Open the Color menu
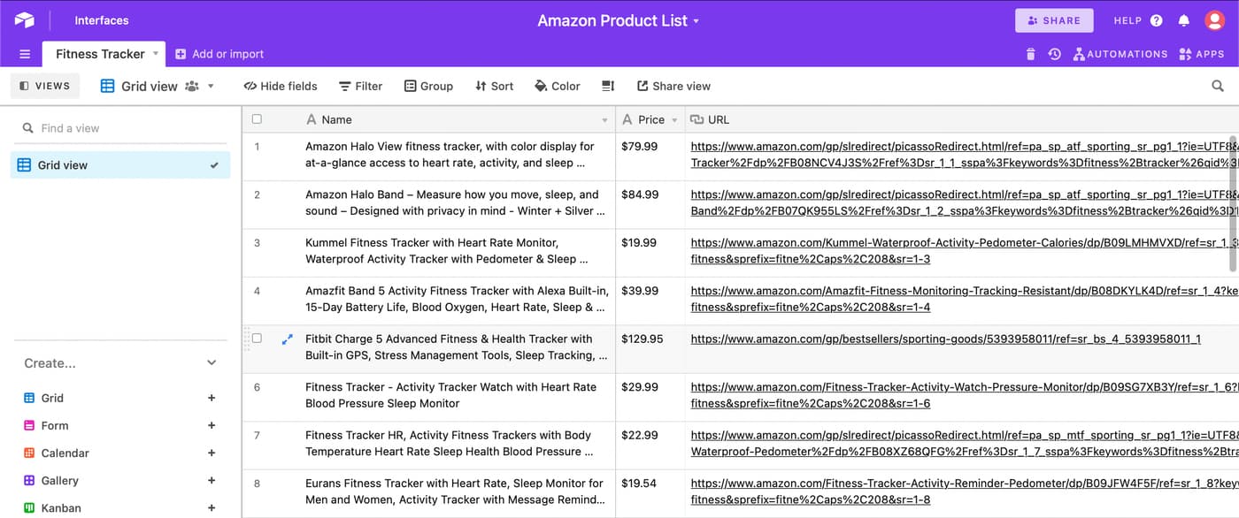Screen dimensions: 1239x518 click(558, 86)
